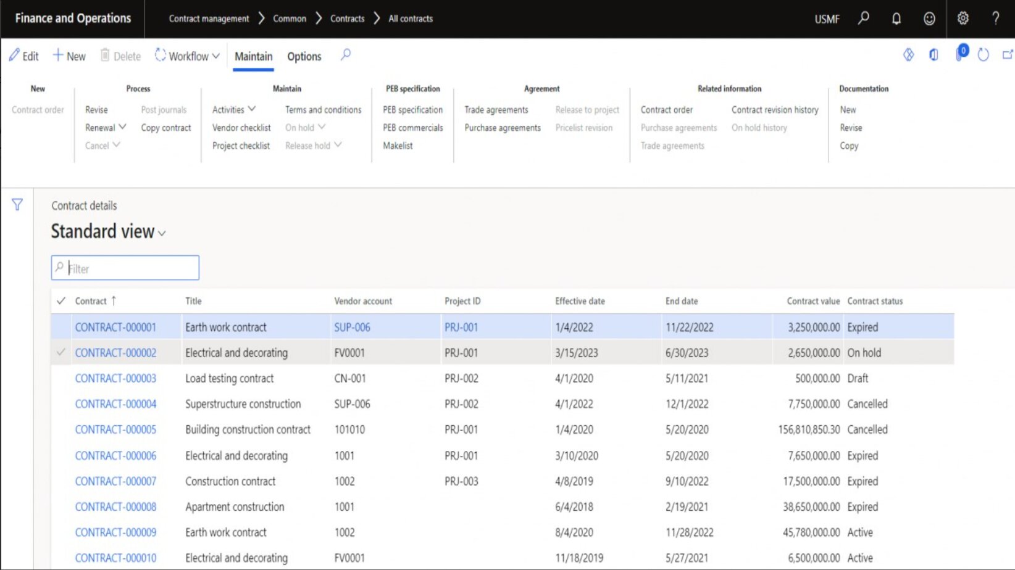Open the filter pane funnel icon
This screenshot has width=1015, height=570.
(17, 205)
